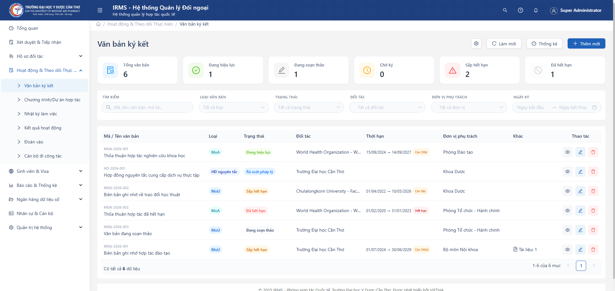Delete the HD-2026-001 document row
The width and height of the screenshot is (615, 291).
(x=593, y=172)
